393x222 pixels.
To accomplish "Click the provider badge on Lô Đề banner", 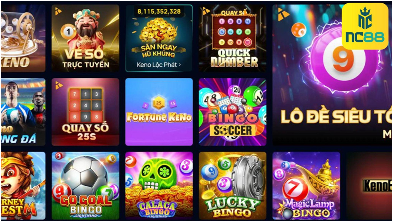I will 284,15.
